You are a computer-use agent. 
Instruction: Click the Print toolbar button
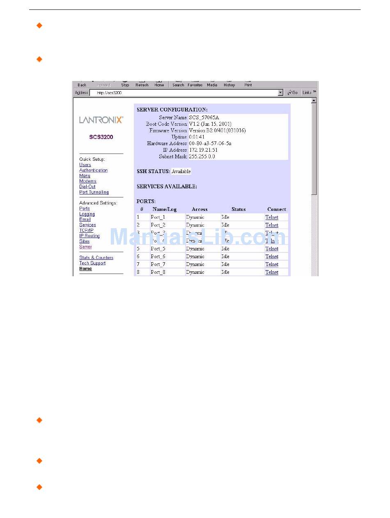click(248, 84)
